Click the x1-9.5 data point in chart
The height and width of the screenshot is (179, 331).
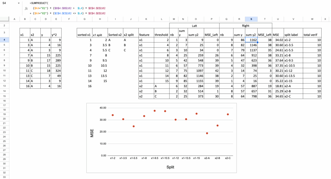pos(155,111)
